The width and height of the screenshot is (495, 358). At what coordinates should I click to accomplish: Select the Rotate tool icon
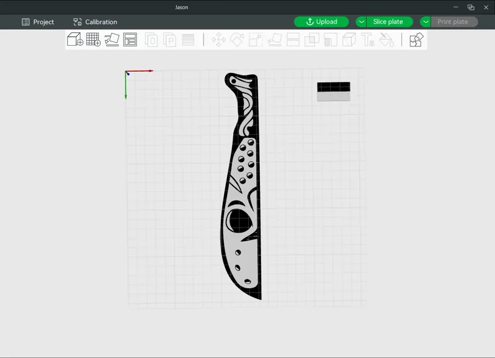(237, 40)
